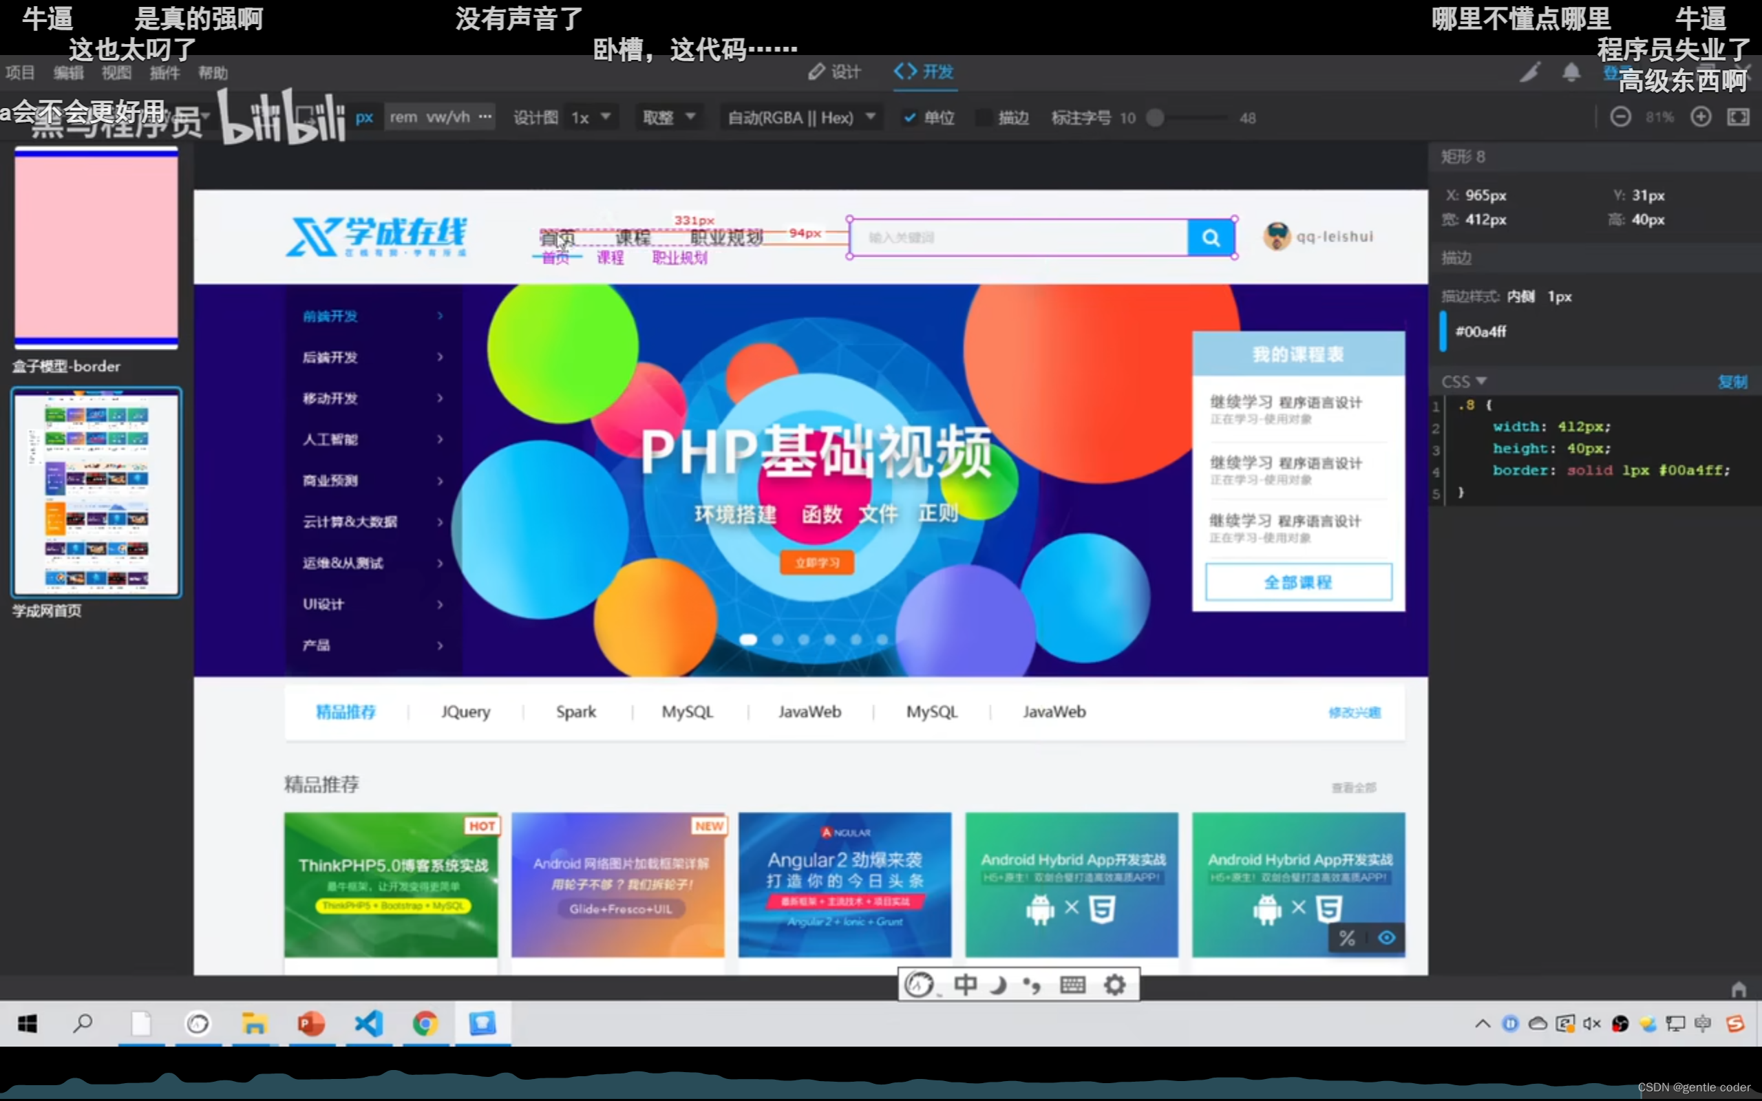
Task: Open the 帮助 menu
Action: (x=213, y=73)
